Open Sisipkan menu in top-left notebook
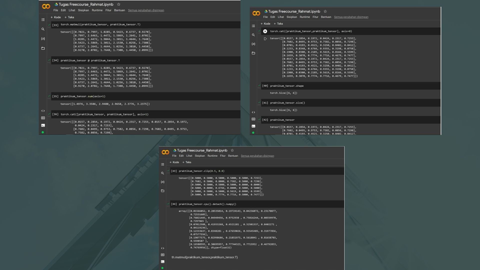 tap(83, 10)
